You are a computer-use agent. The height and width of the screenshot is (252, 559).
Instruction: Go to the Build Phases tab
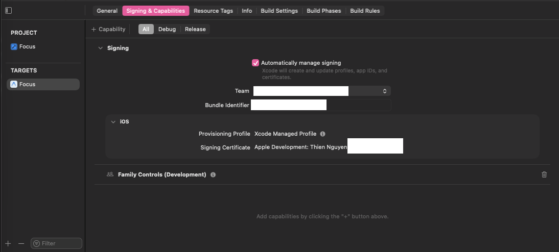coord(324,11)
